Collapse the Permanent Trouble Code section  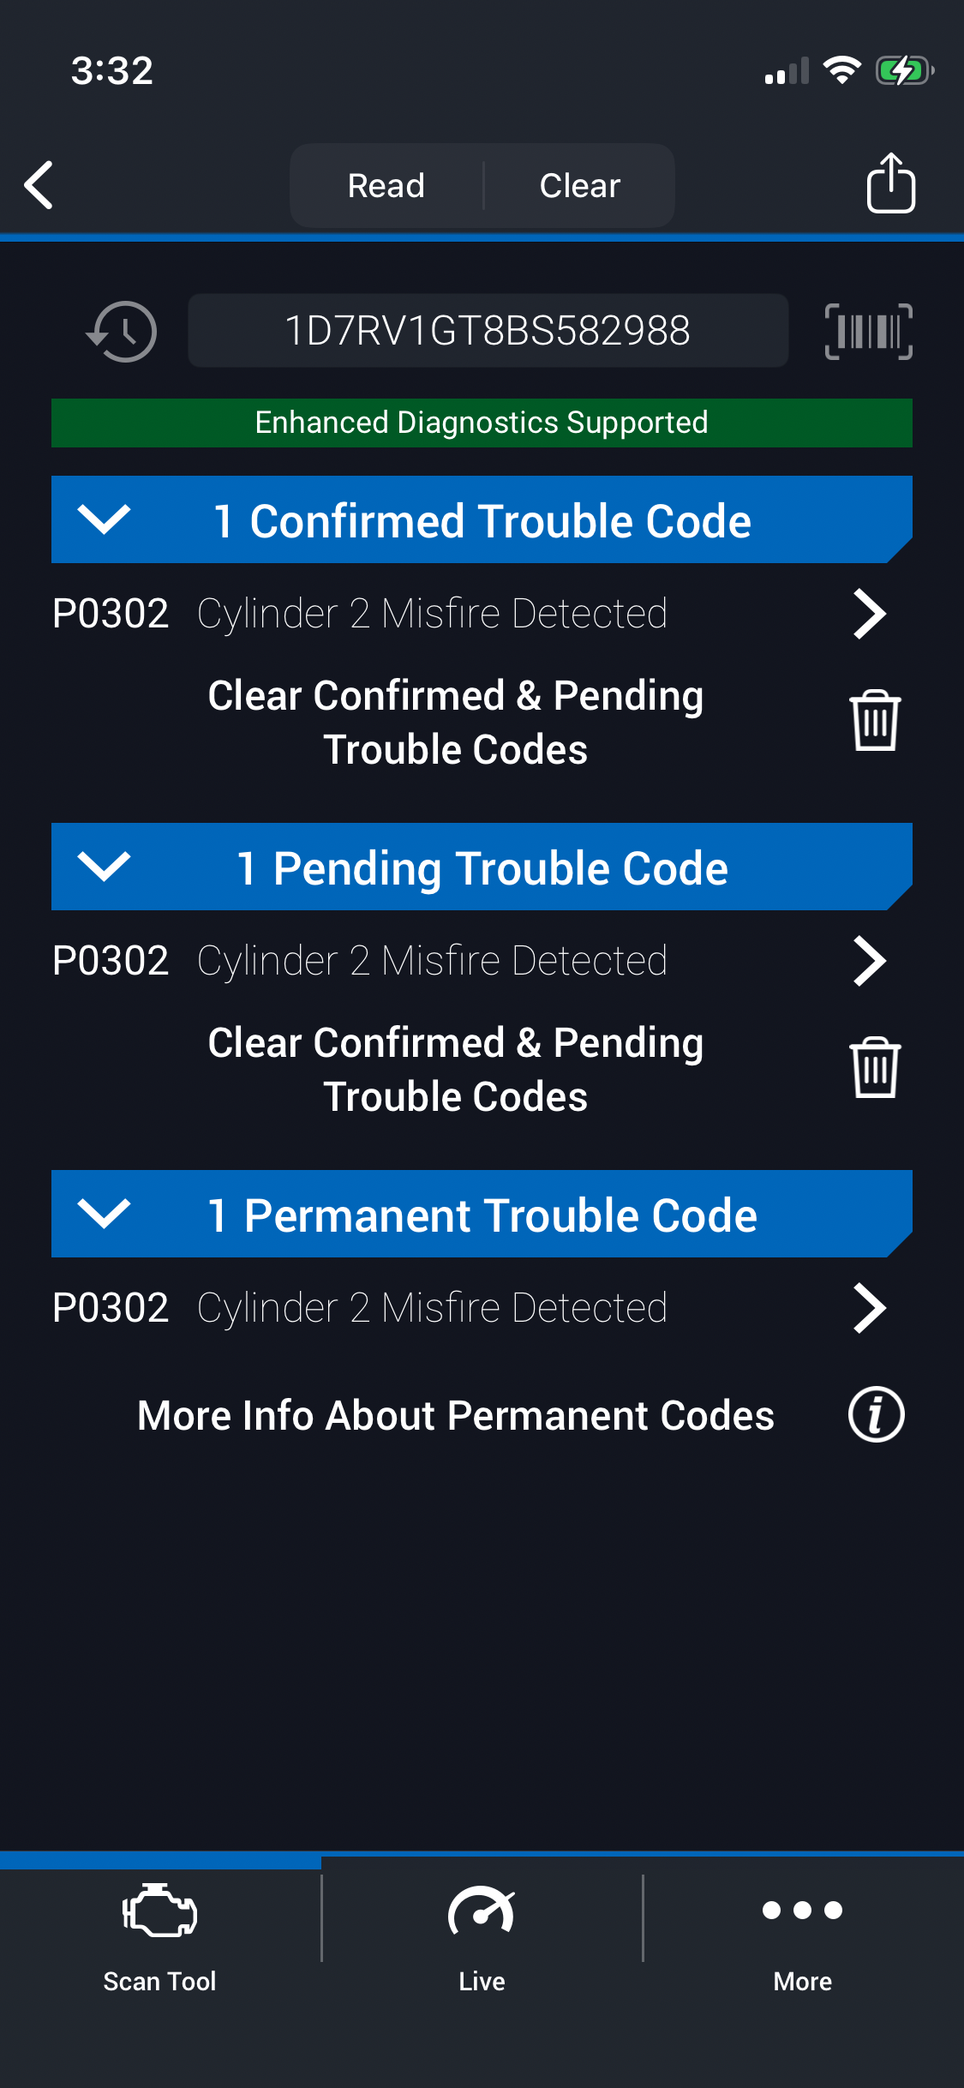click(104, 1214)
